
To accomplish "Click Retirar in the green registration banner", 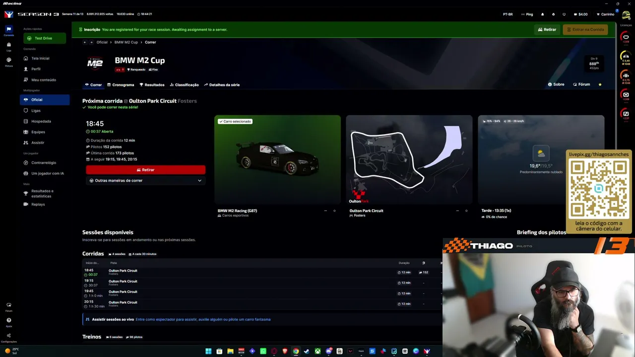I will point(547,29).
